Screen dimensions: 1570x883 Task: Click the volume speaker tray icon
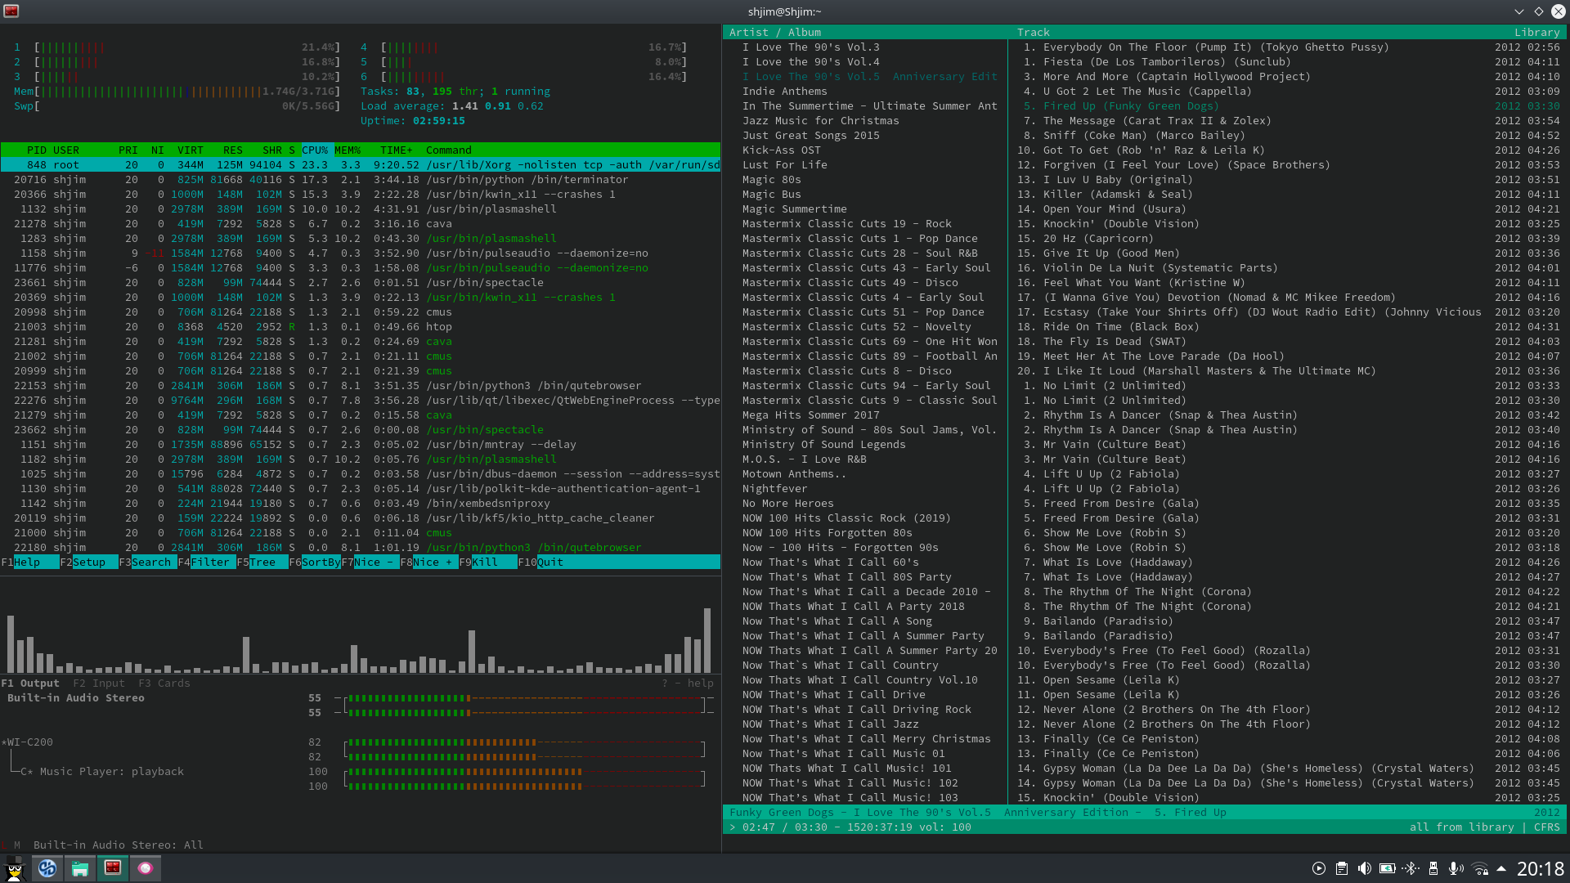click(1364, 869)
